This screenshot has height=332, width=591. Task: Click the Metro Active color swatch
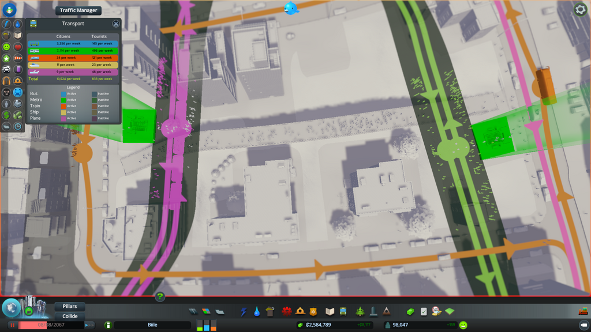(x=63, y=100)
